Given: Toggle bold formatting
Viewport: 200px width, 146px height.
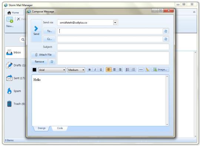Looking at the screenshot, I should (90, 70).
